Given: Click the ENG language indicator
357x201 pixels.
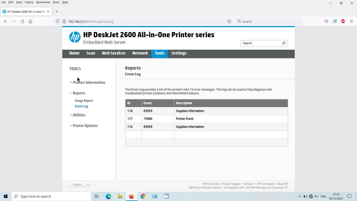Looking at the screenshot, I should click(324, 197).
